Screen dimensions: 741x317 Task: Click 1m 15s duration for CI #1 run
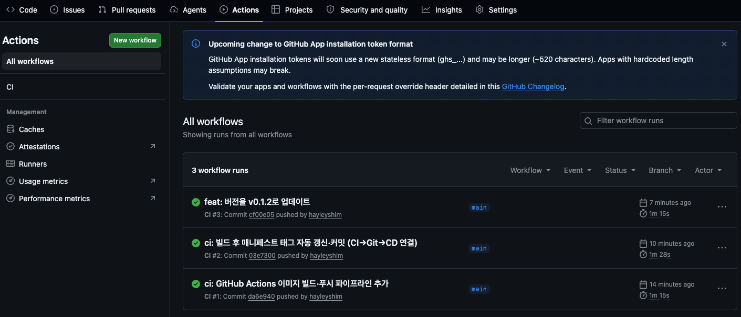point(659,296)
